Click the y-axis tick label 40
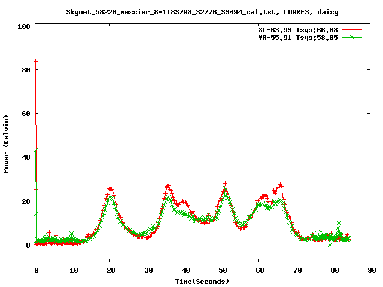Image resolution: width=383 pixels, height=287 pixels. coord(26,157)
